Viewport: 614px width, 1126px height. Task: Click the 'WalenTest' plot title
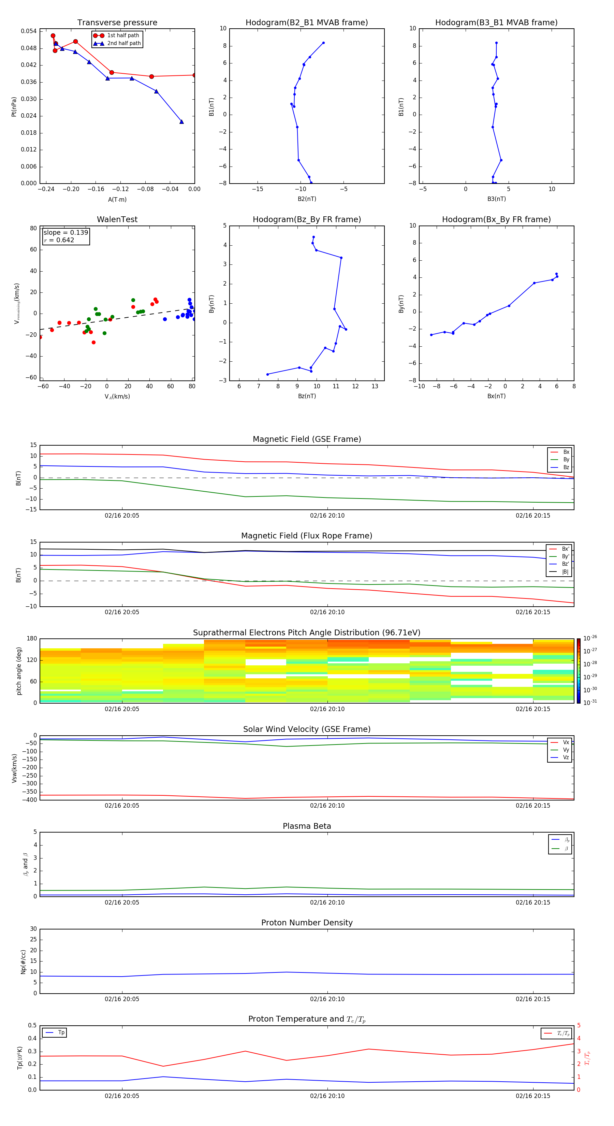tap(117, 219)
